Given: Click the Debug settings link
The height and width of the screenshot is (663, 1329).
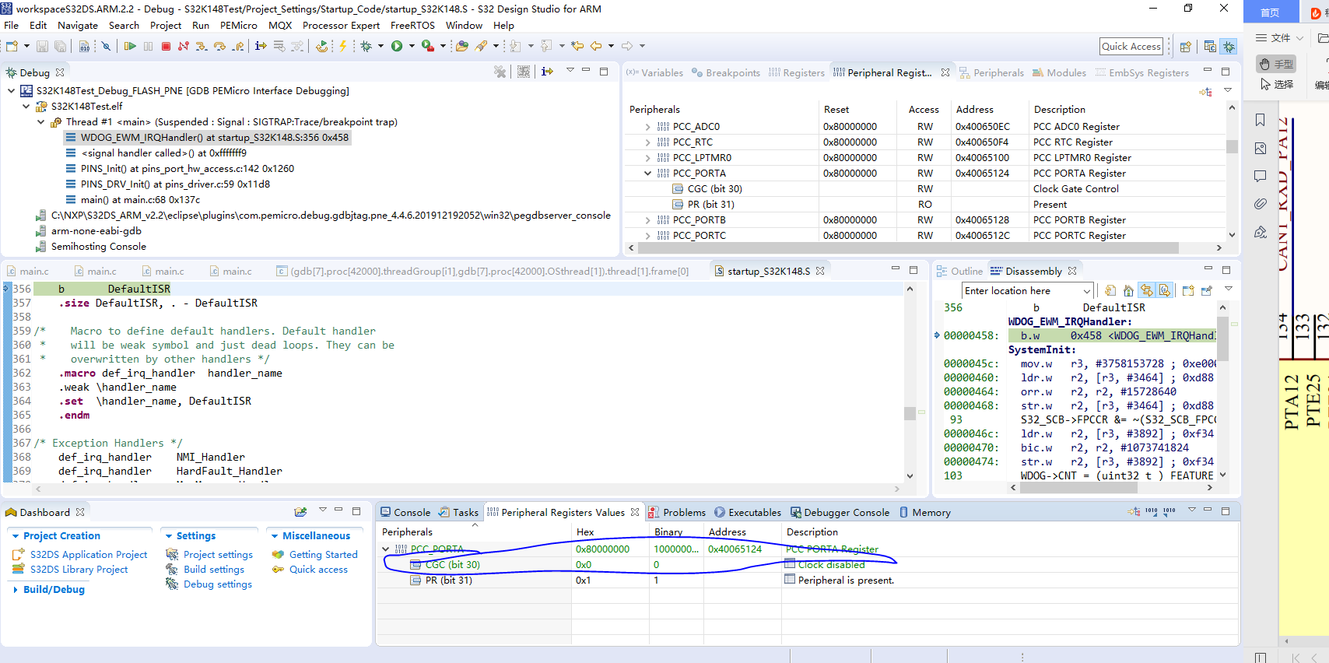Looking at the screenshot, I should tap(217, 584).
